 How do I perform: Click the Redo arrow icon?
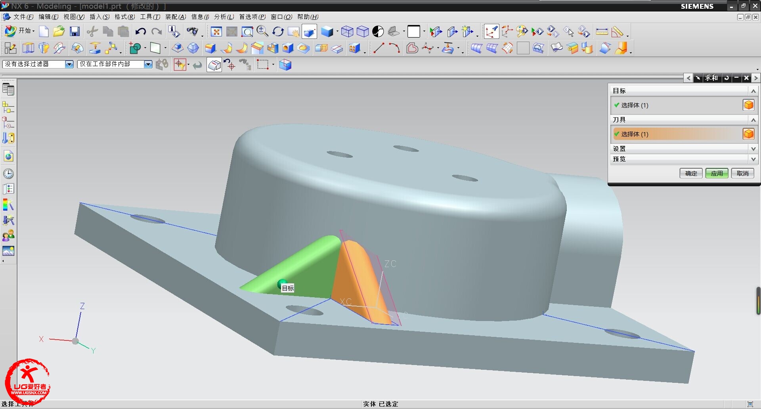coord(157,31)
